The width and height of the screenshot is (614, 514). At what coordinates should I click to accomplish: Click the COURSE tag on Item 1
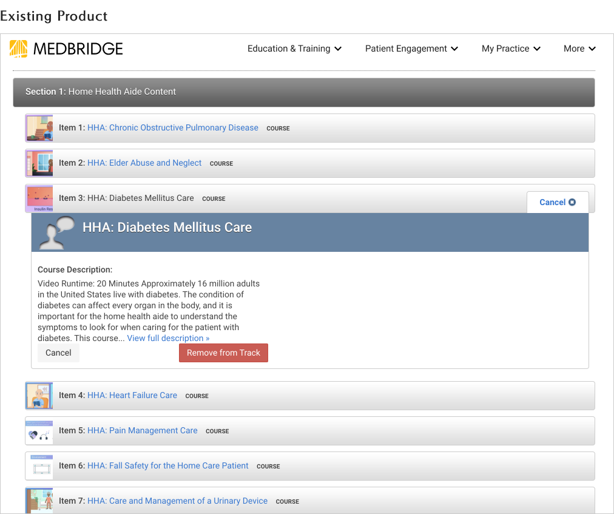click(x=278, y=129)
